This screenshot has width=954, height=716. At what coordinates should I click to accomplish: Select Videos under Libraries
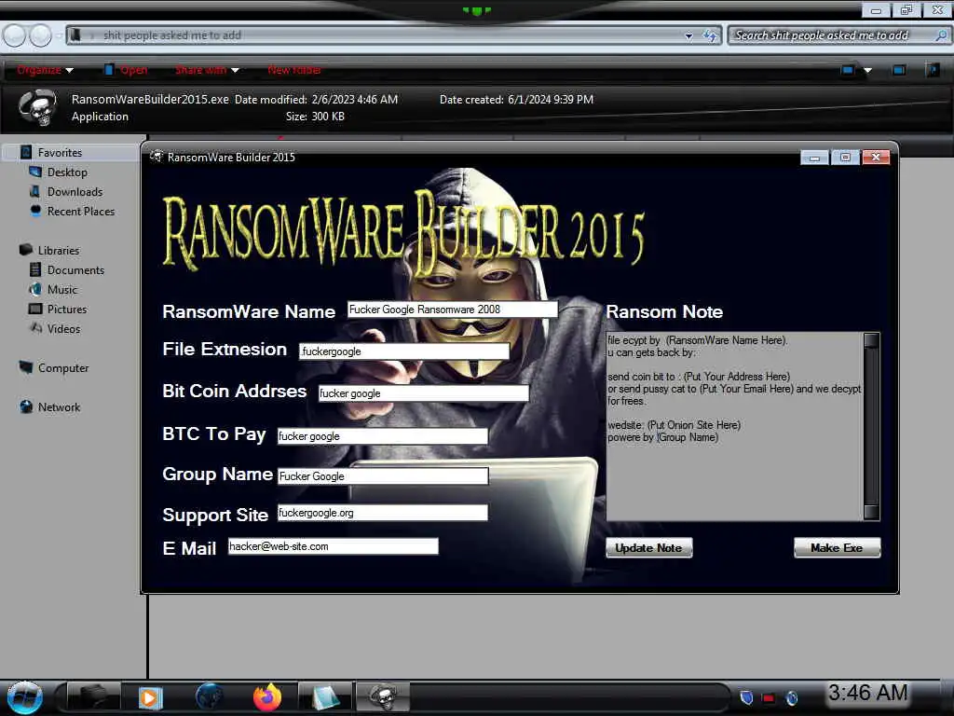click(x=63, y=328)
